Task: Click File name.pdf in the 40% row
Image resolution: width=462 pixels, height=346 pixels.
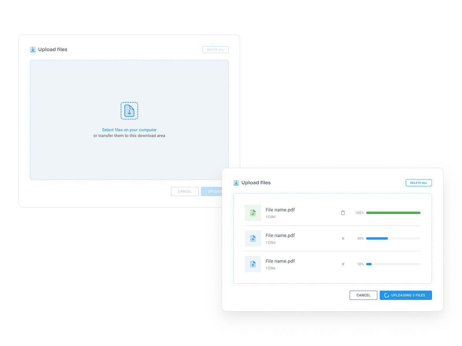Action: pos(280,236)
